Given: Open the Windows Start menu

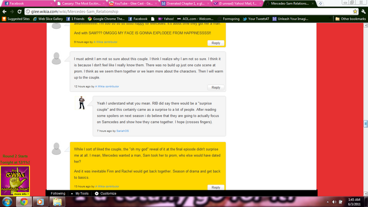Looking at the screenshot, I should pos(7,202).
